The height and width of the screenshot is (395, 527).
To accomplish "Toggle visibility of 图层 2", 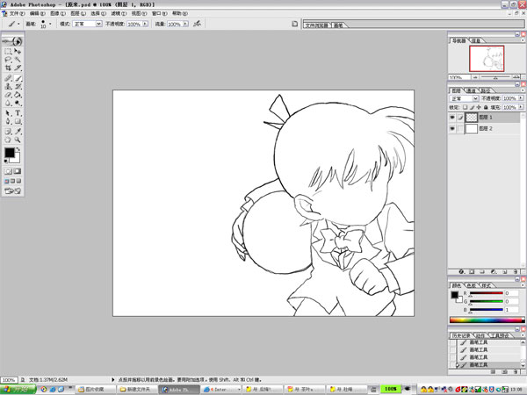I will 452,129.
